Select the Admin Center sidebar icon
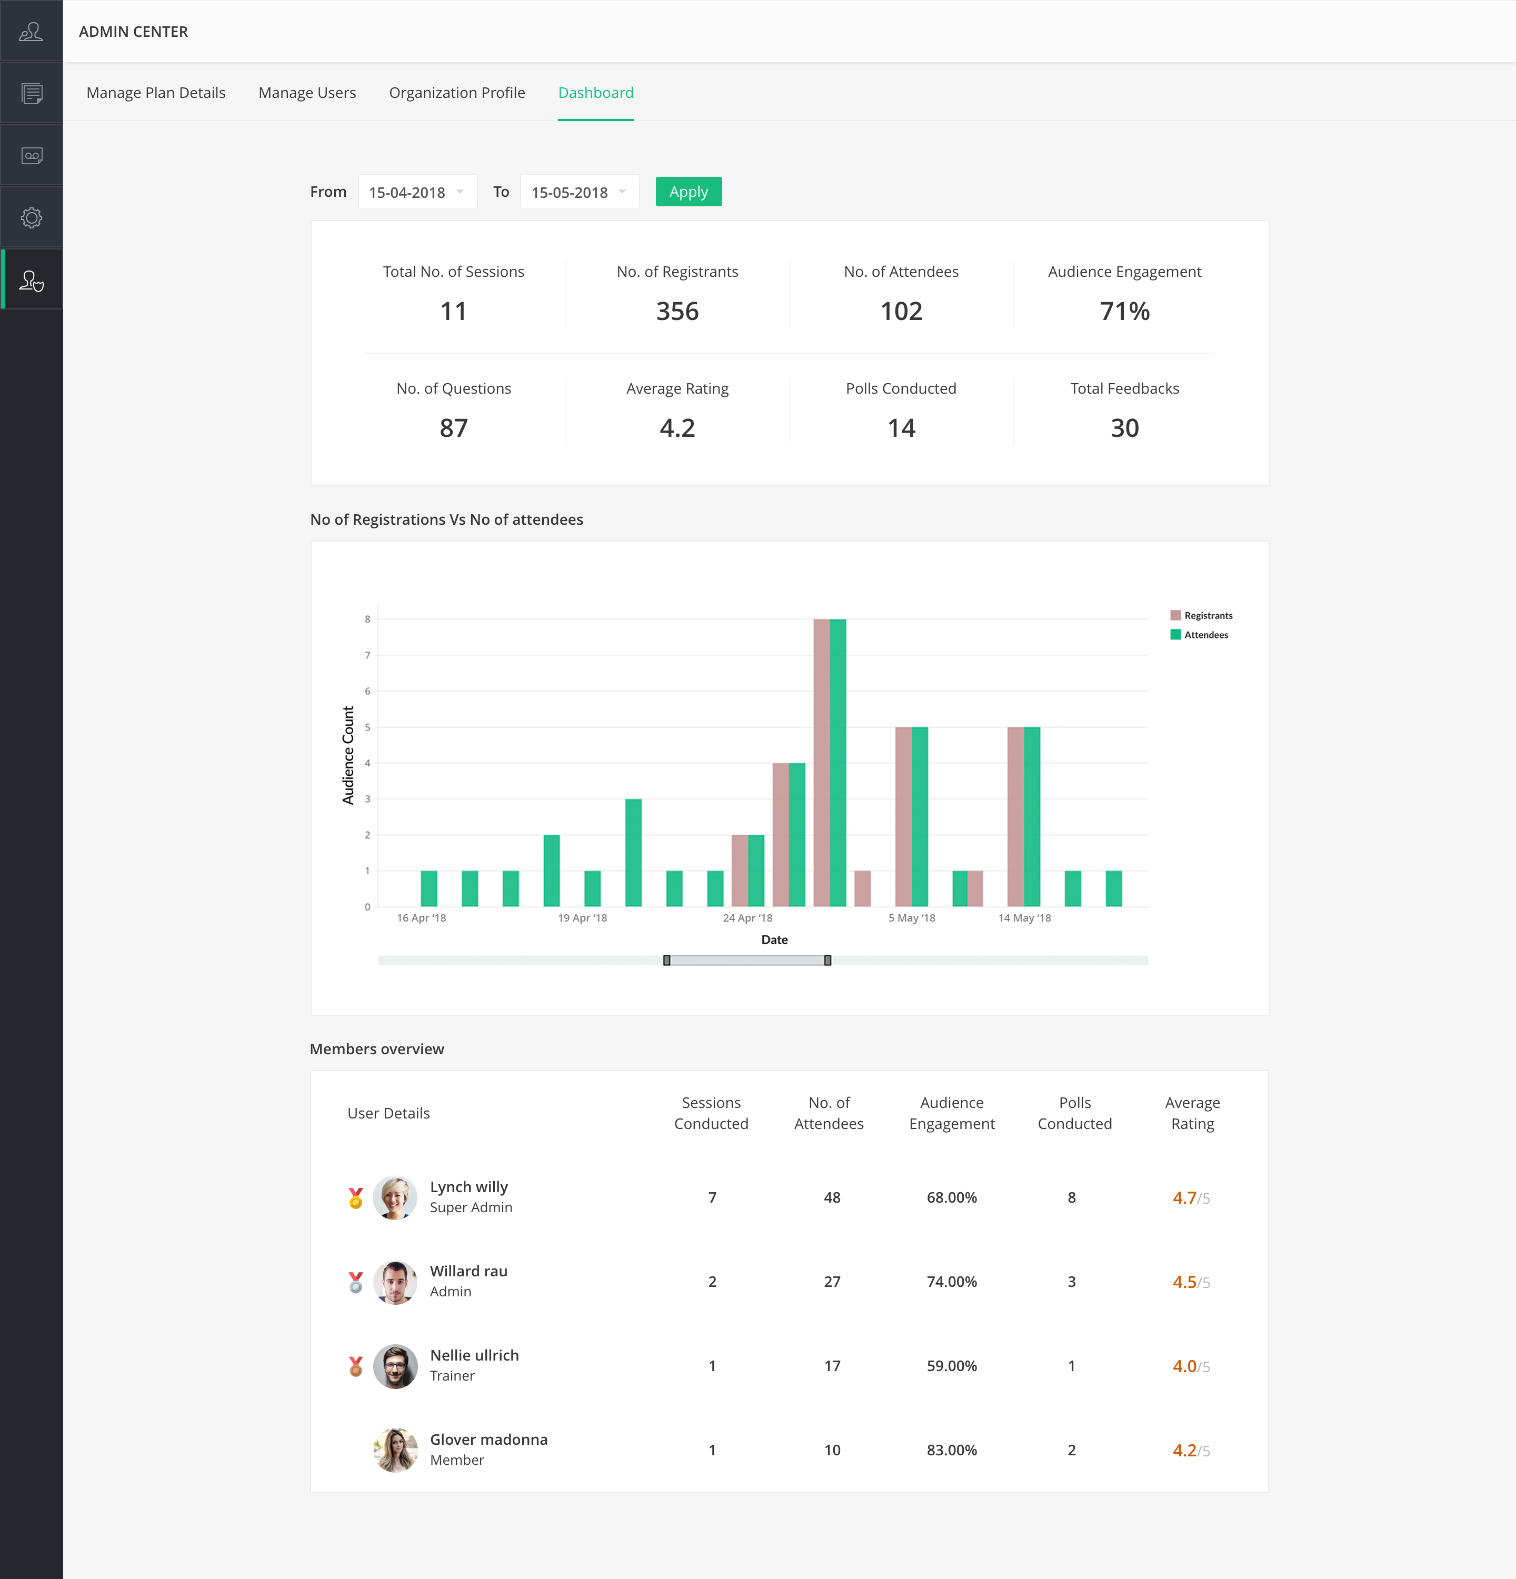Screen dimensions: 1516x1579 click(32, 279)
